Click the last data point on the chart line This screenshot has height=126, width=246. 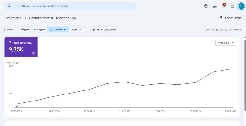(x=231, y=69)
